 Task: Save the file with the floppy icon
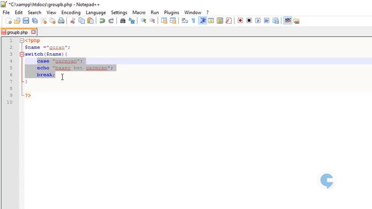(x=26, y=21)
